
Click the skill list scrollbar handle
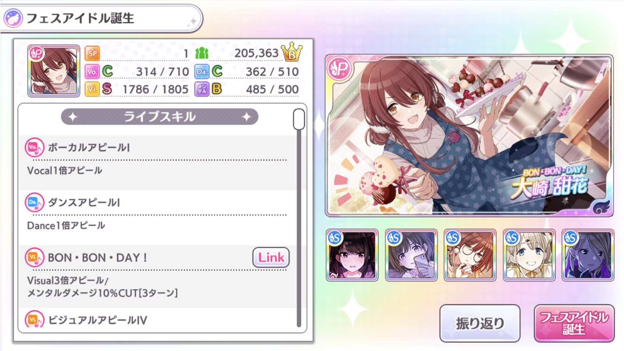[x=298, y=119]
